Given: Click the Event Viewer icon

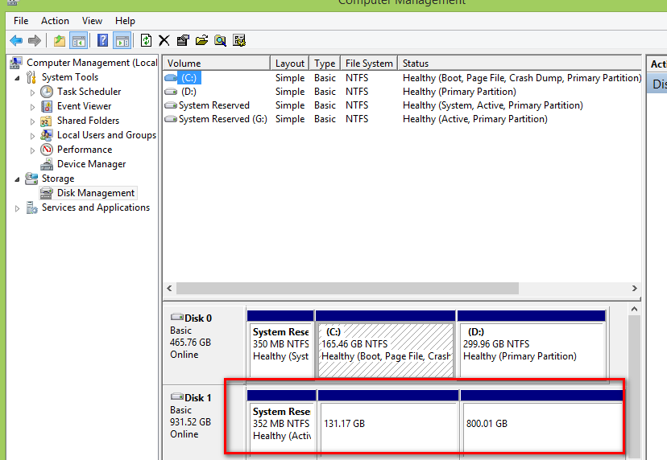Looking at the screenshot, I should (47, 106).
